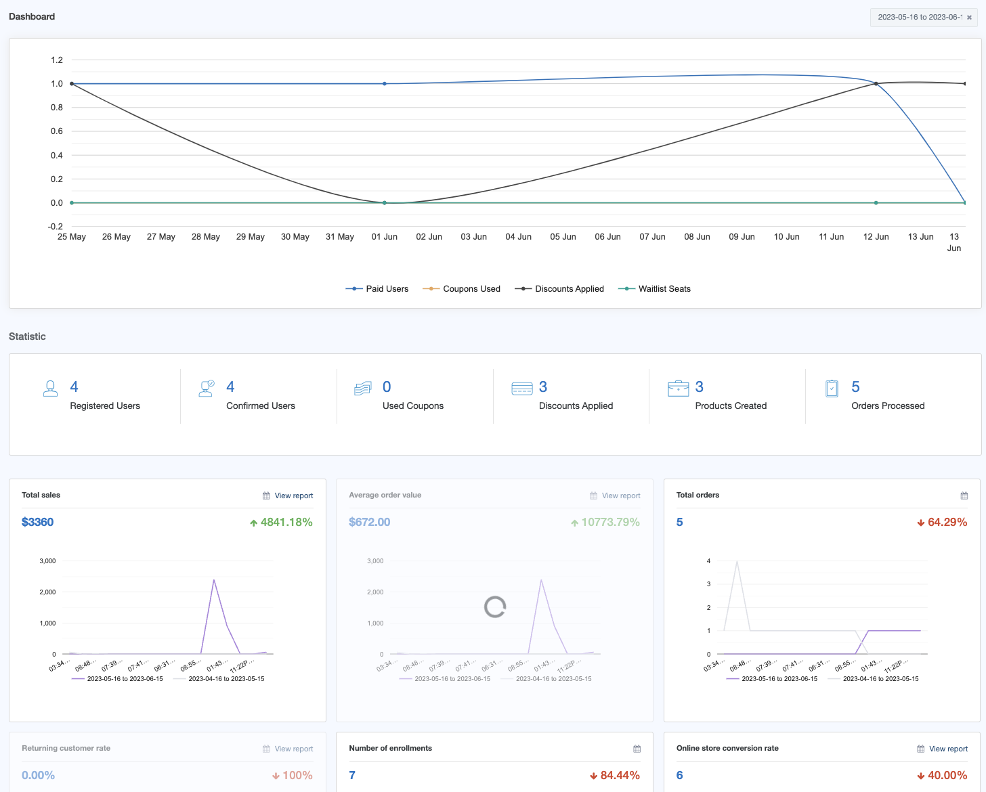Toggle Discounts Applied series in legend
This screenshot has width=986, height=792.
[x=559, y=289]
